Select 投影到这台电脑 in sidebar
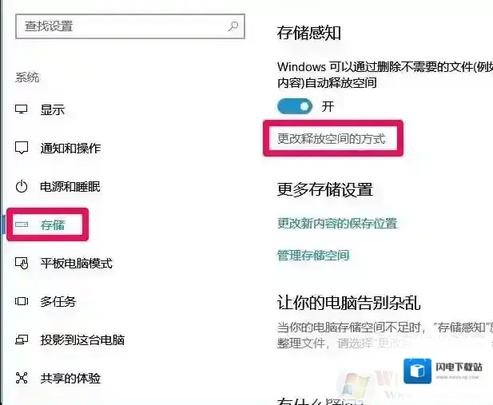Viewport: 493px width, 405px height. pyautogui.click(x=82, y=340)
